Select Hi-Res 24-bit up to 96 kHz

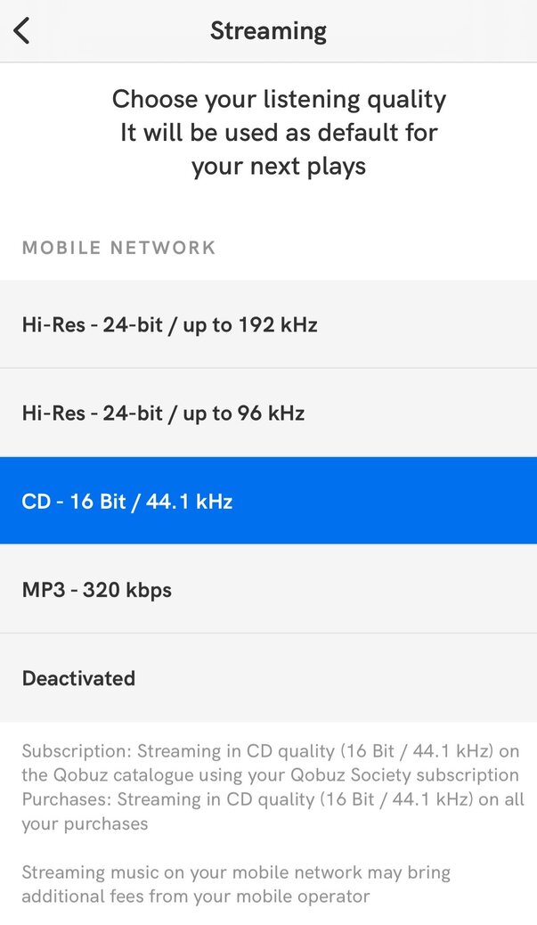(x=163, y=413)
